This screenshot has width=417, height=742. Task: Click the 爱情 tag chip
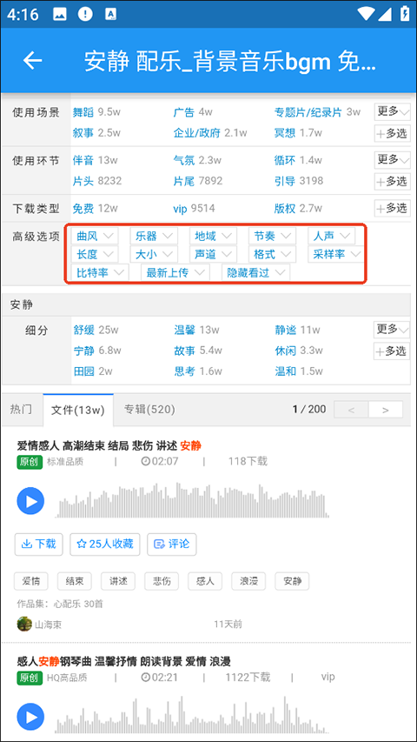[30, 581]
